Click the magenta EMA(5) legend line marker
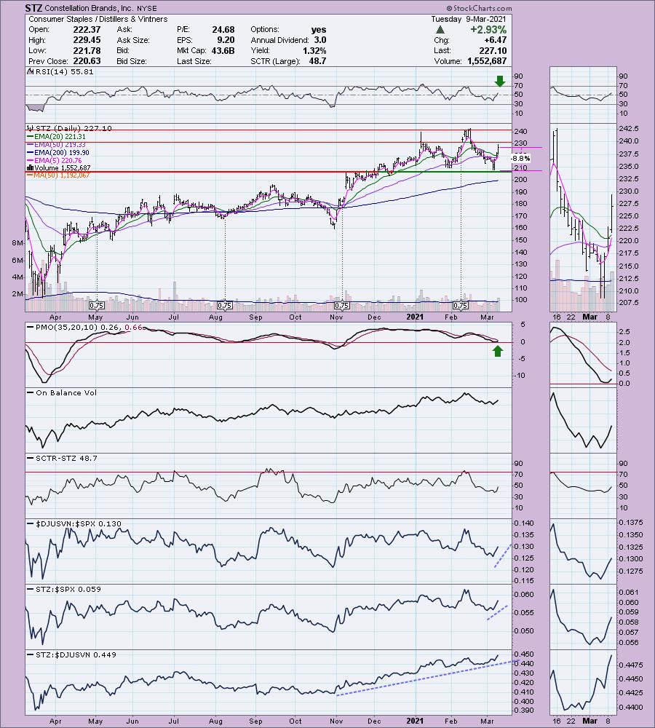Viewport: 655px width, 728px height. click(x=30, y=160)
